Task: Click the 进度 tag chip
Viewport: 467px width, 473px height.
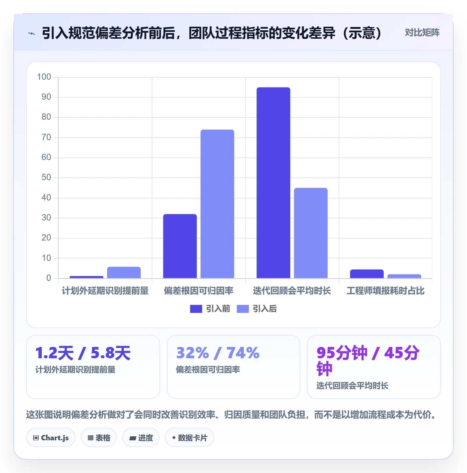Action: click(x=141, y=438)
